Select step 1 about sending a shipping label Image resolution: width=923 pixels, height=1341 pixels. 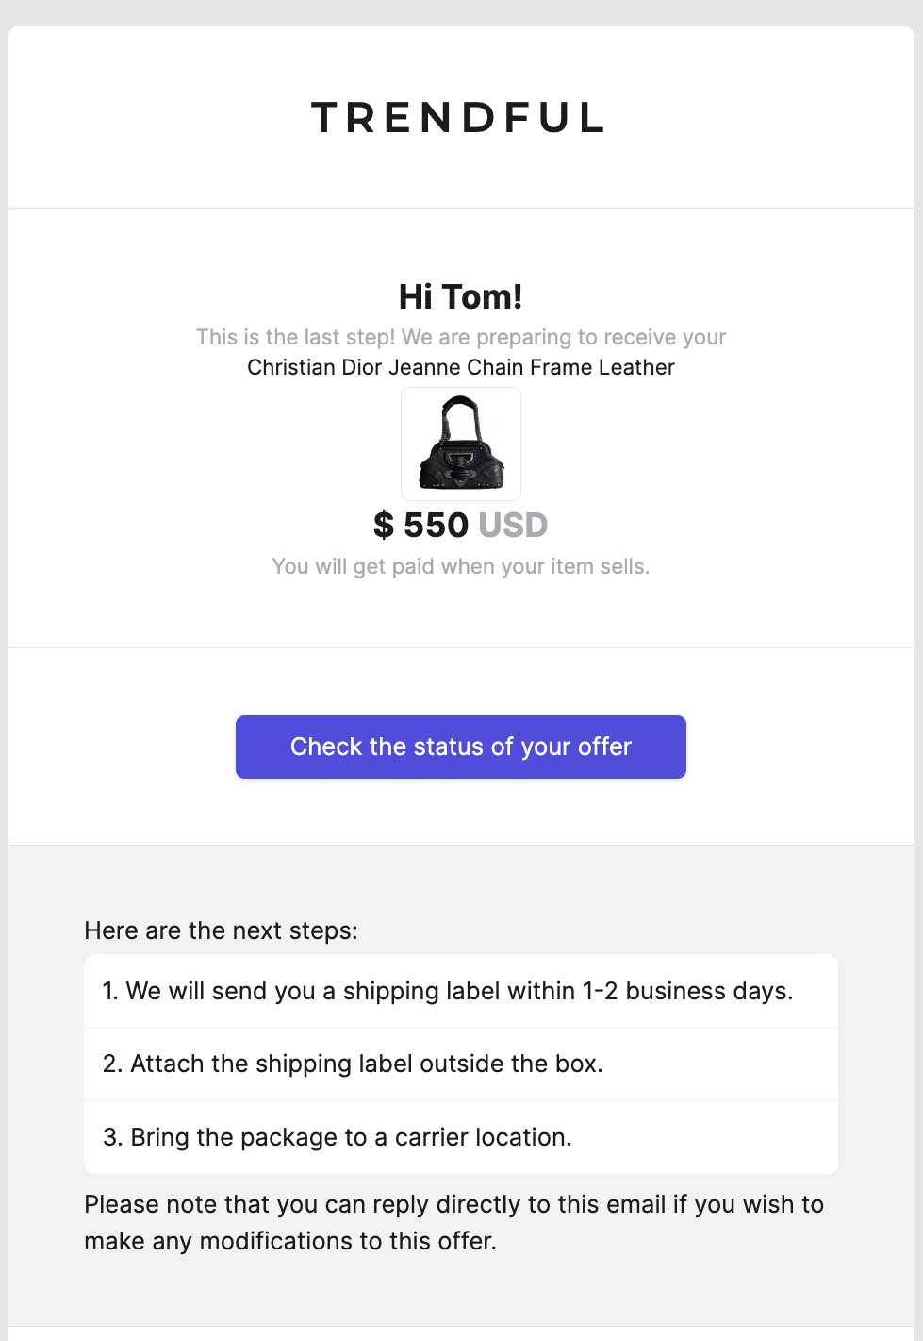coord(447,991)
